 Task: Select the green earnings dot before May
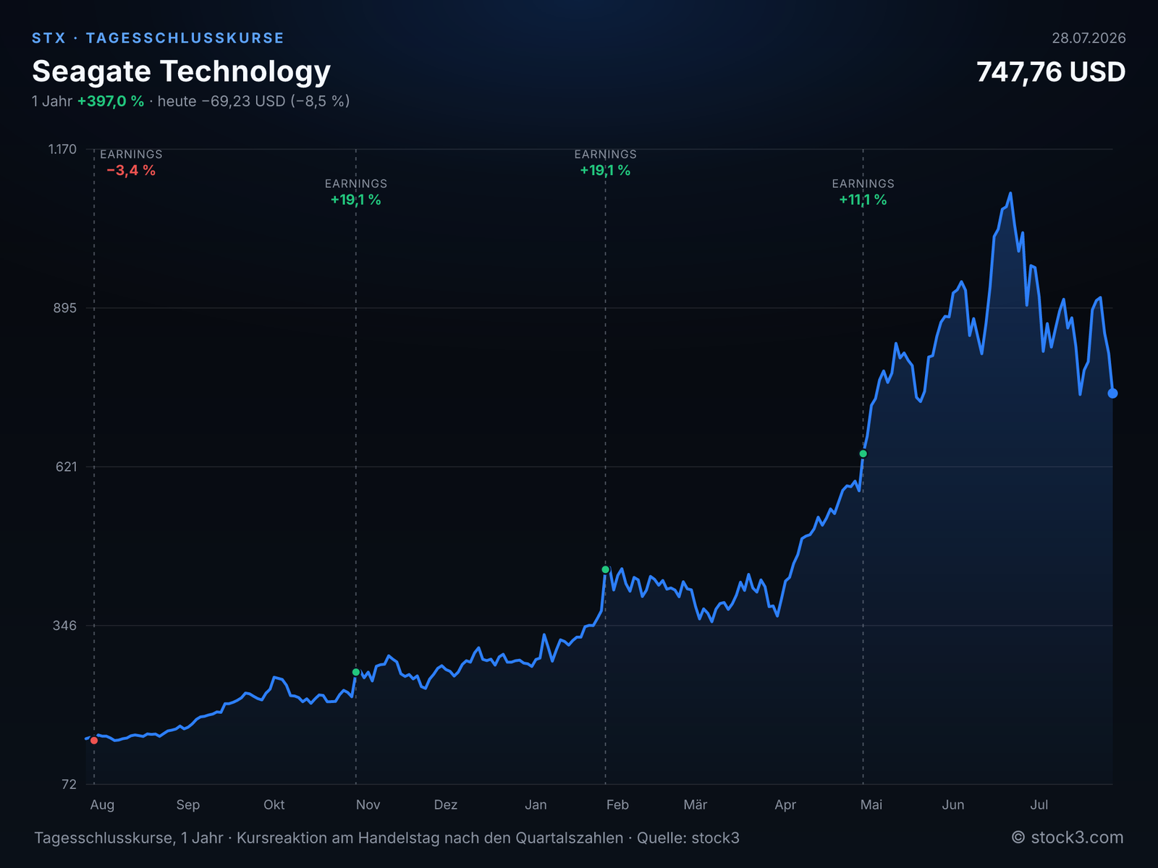(x=863, y=454)
